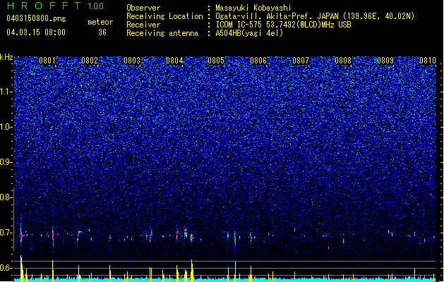444x282 pixels.
Task: Click the 0.9 kHz axis label
Action: point(6,162)
